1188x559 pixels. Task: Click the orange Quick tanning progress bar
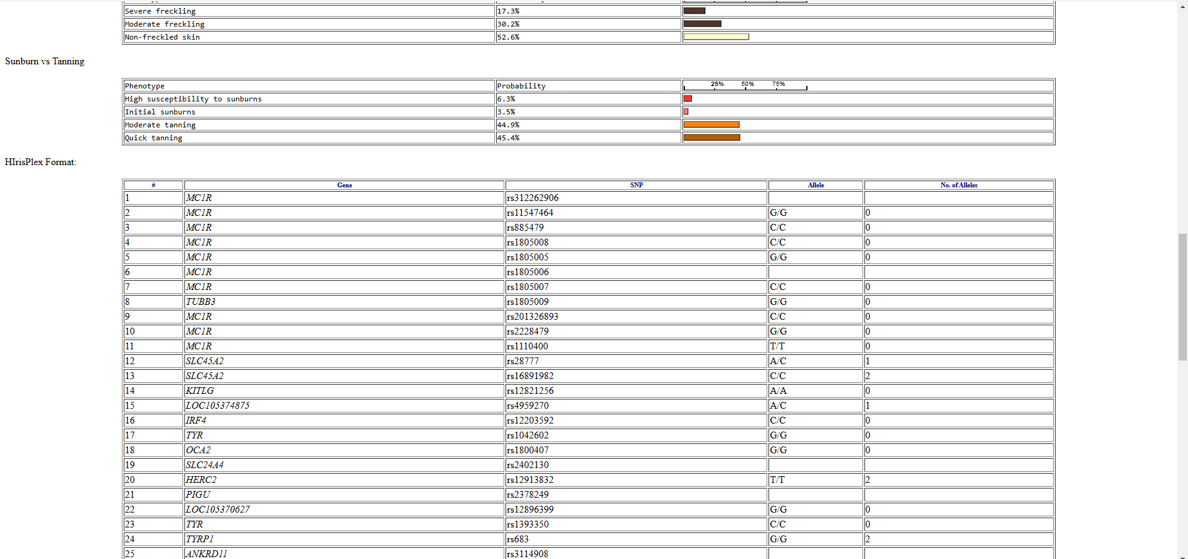pyautogui.click(x=712, y=137)
